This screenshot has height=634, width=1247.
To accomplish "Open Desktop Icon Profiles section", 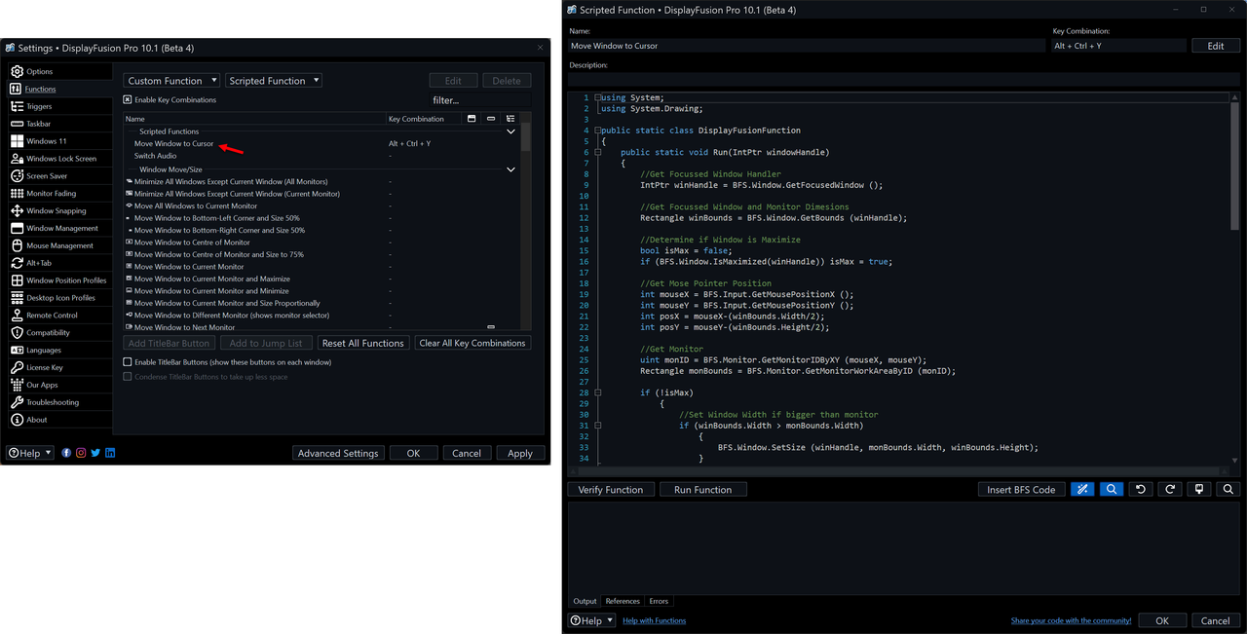I will point(59,298).
